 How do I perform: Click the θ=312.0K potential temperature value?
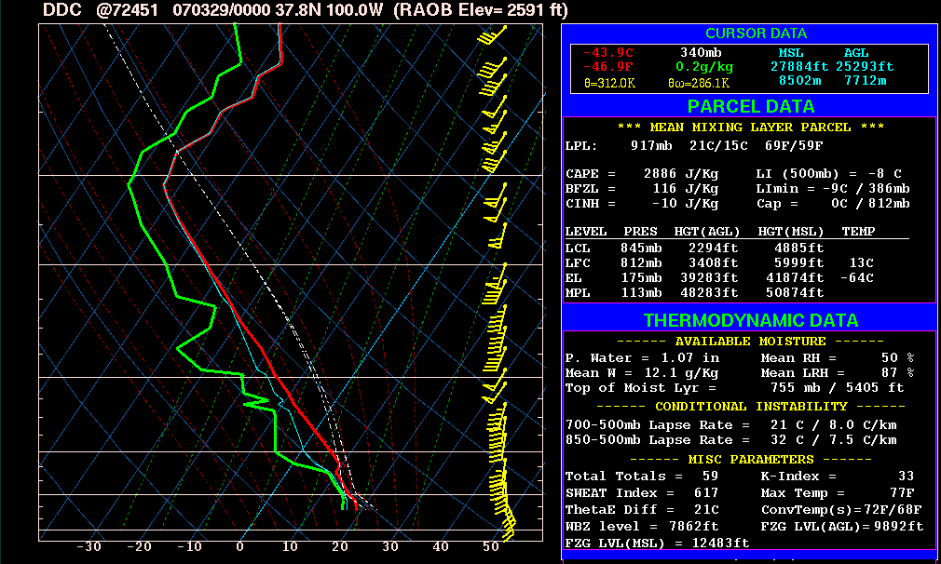pos(609,84)
